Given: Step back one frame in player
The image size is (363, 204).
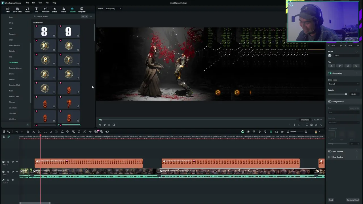Looking at the screenshot, I should 100,125.
